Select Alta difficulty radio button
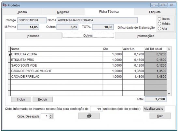 159,28
